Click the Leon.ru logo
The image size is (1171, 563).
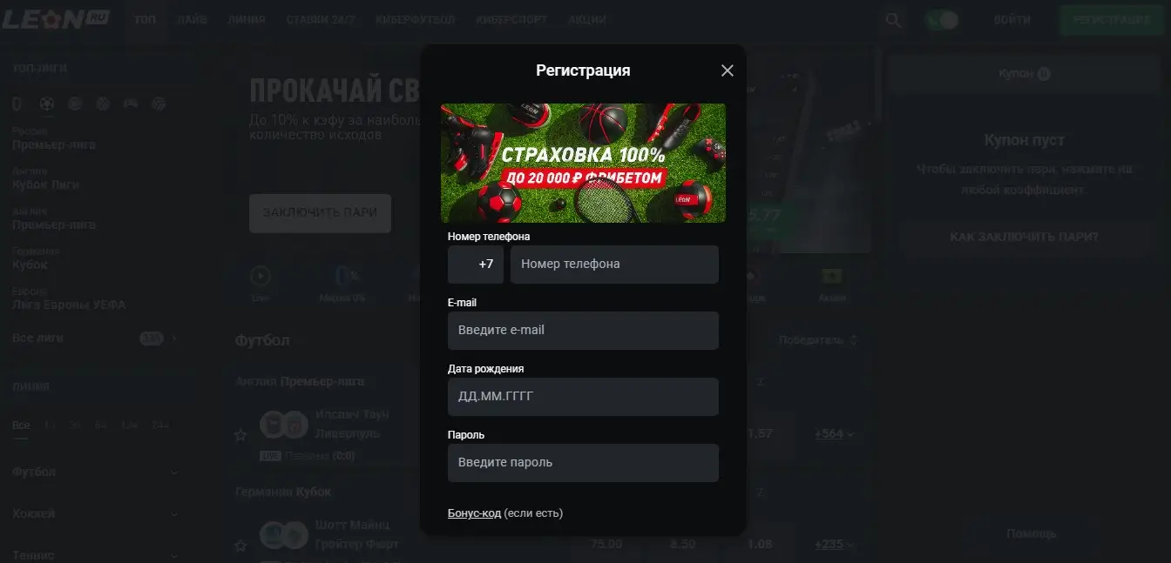pyautogui.click(x=55, y=19)
